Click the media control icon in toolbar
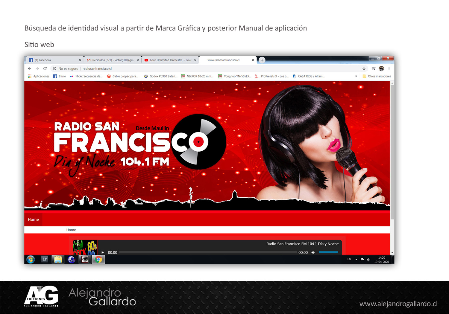 tap(373, 68)
